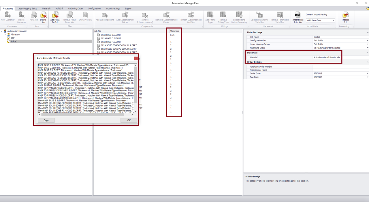
Task: Open the Current Import Setting dropdown
Action: click(334, 21)
